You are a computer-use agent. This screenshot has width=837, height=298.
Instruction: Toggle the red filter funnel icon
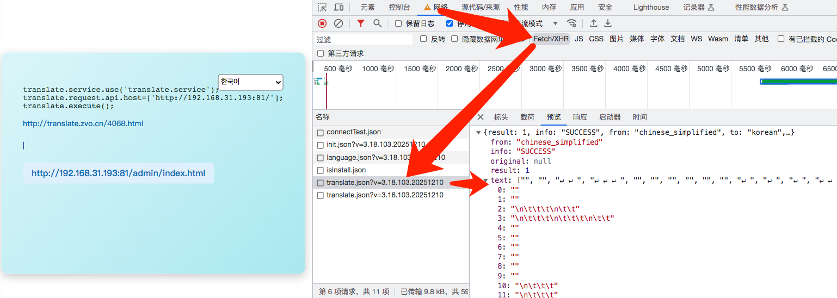point(360,23)
